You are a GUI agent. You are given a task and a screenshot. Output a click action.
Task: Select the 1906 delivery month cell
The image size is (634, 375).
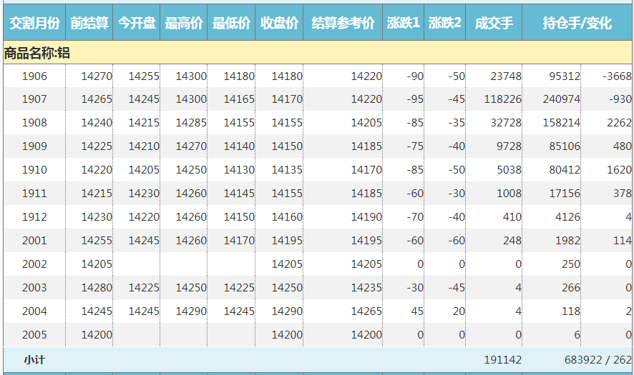click(34, 76)
